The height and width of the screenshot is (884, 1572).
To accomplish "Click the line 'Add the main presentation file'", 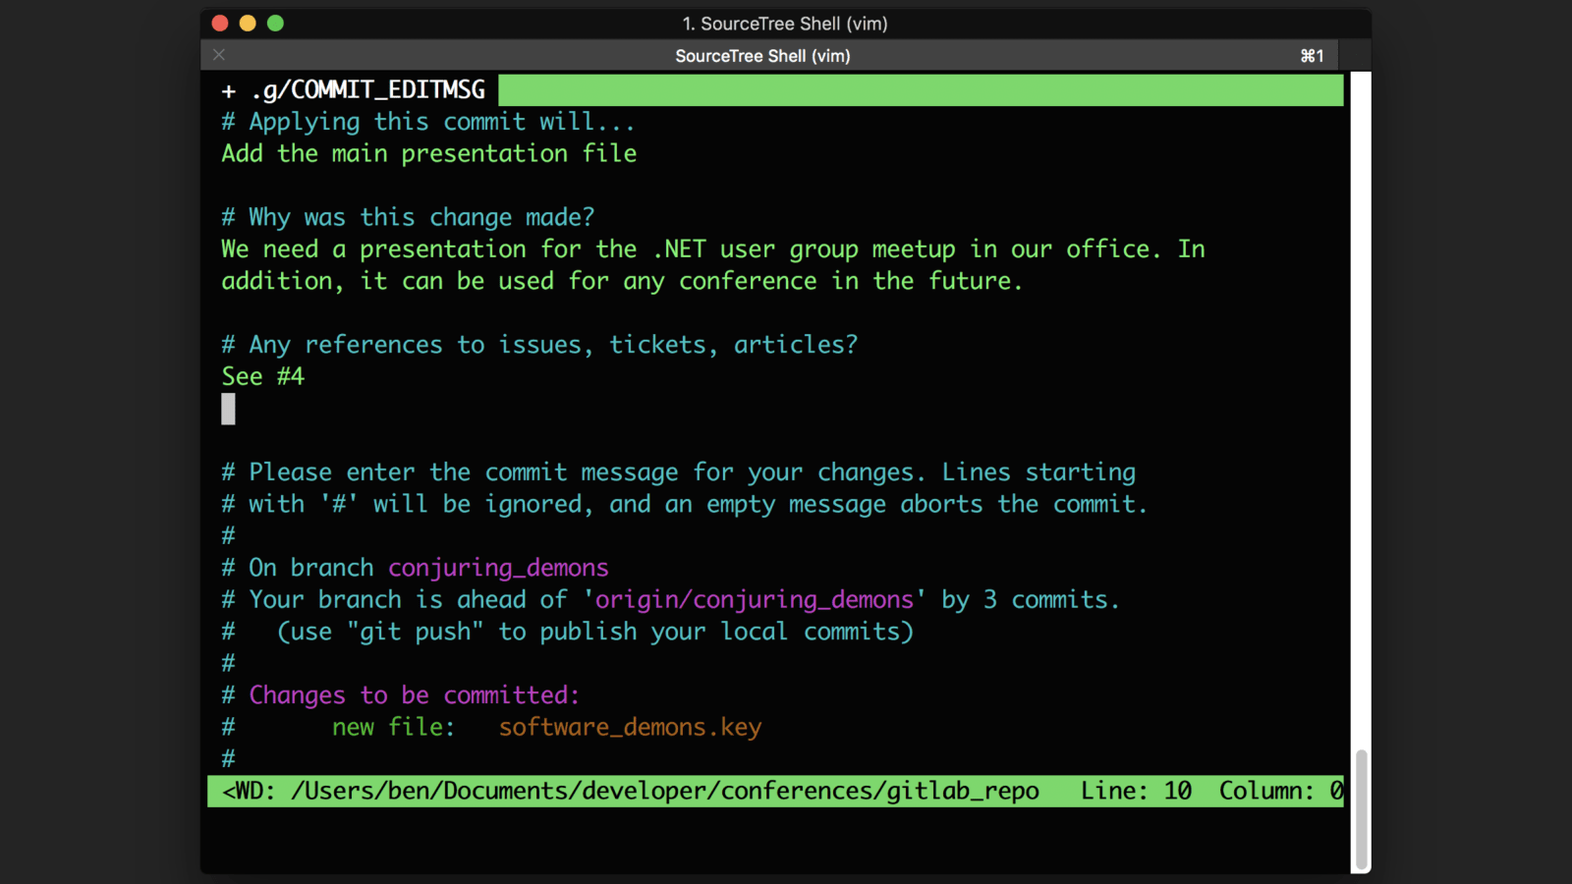I will (x=428, y=154).
